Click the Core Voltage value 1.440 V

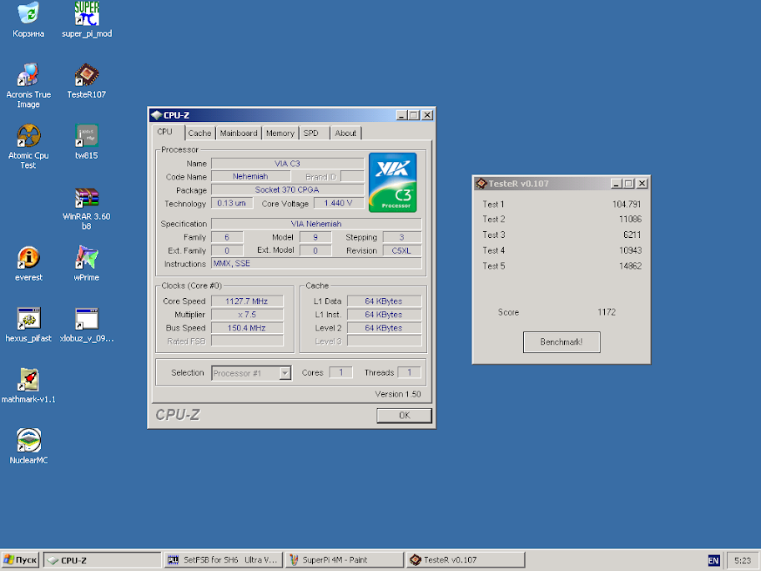point(339,203)
